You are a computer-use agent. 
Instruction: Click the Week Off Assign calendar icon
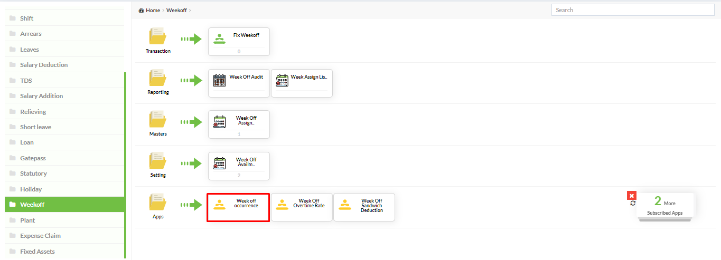click(219, 122)
